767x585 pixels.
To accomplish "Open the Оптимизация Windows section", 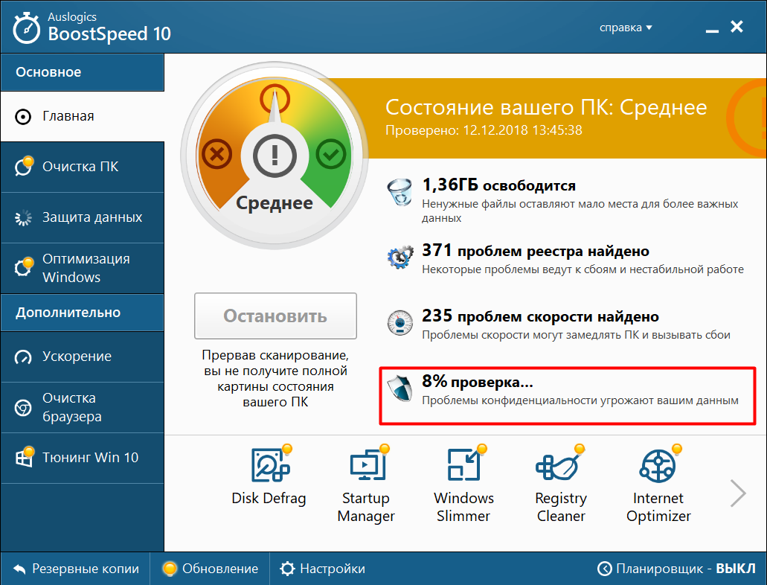I will [x=82, y=268].
